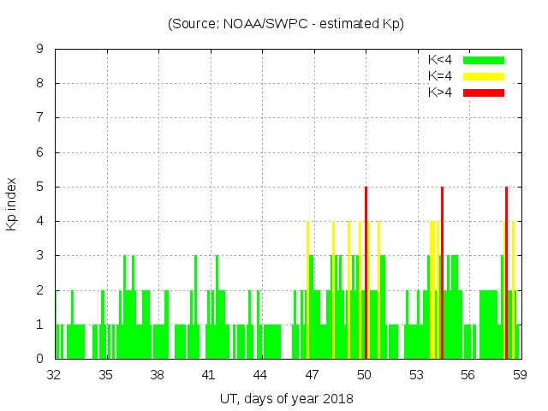548x411 pixels.
Task: Select the K<4 legend text label
Action: click(440, 61)
